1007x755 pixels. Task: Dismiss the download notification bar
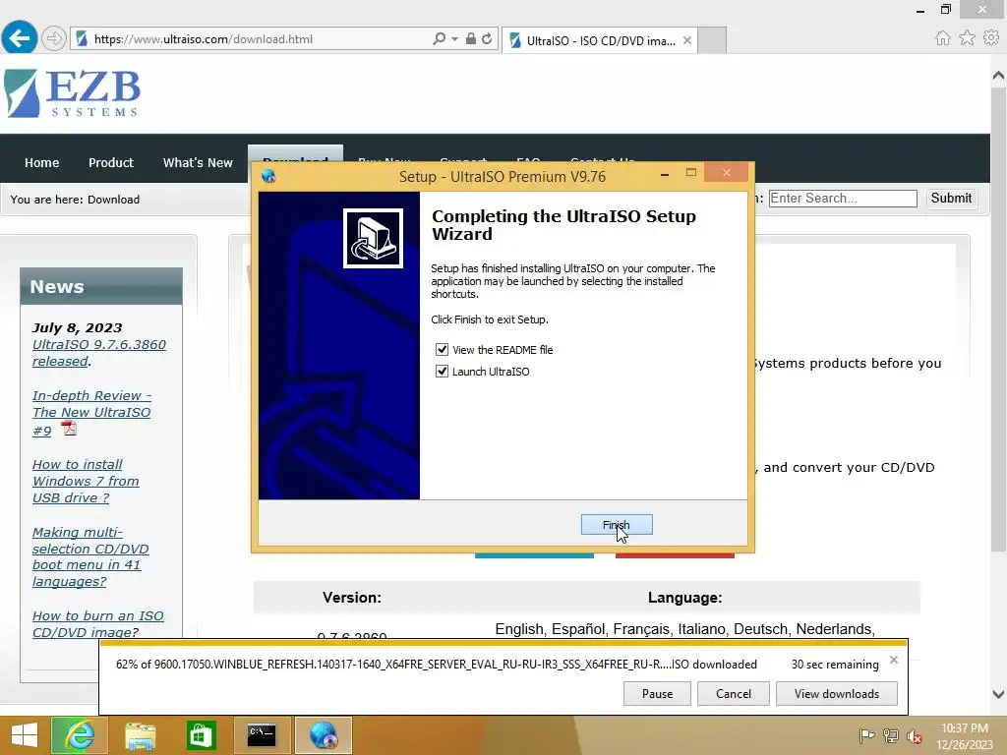[893, 660]
